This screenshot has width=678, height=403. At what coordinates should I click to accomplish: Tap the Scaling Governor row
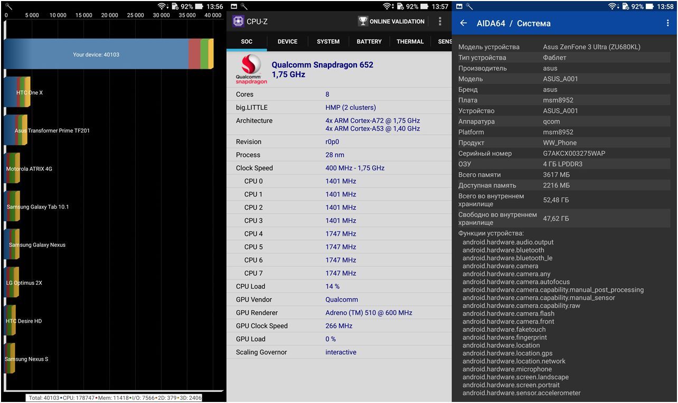[x=339, y=352]
